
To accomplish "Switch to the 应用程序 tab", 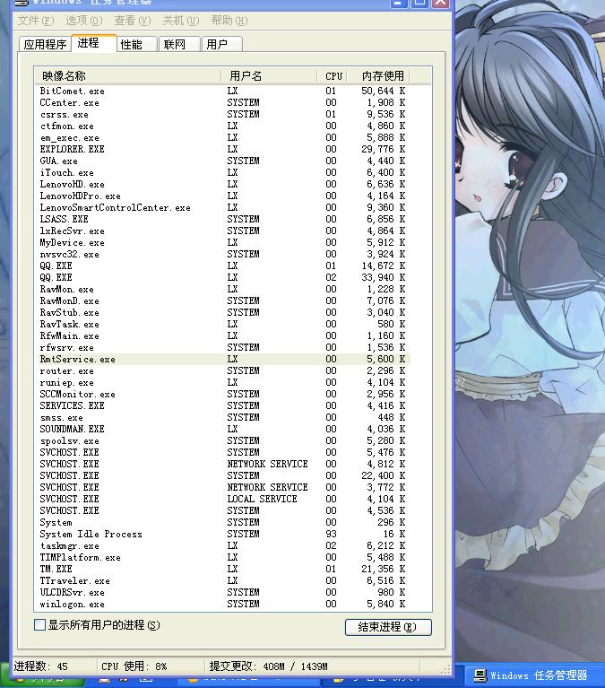I will [x=45, y=44].
